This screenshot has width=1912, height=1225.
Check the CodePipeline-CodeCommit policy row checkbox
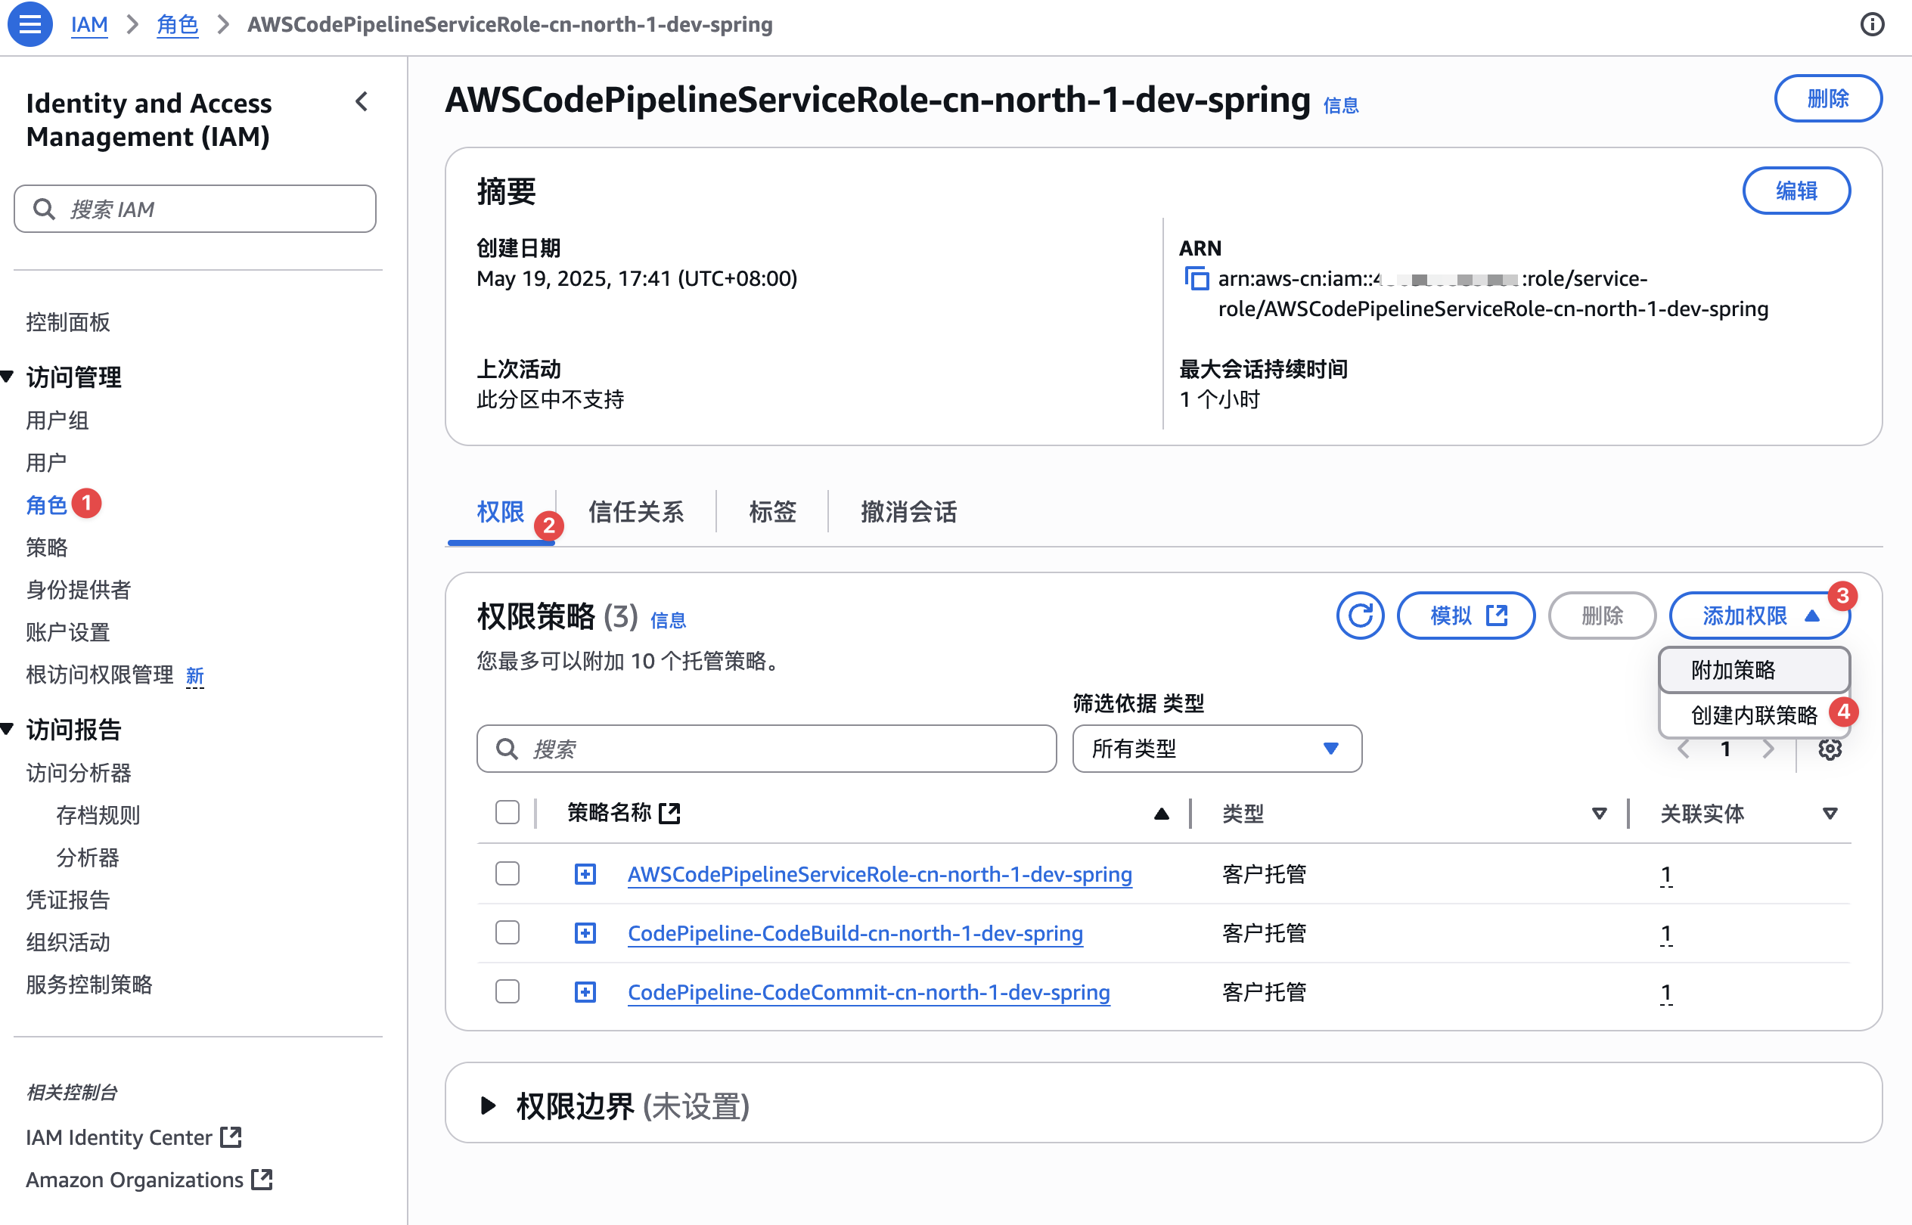507,991
